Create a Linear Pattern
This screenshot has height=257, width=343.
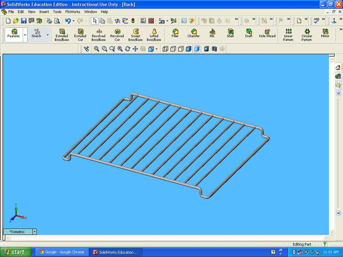click(288, 35)
